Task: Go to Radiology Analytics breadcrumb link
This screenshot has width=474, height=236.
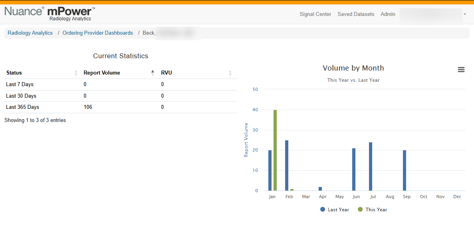Action: pos(30,33)
